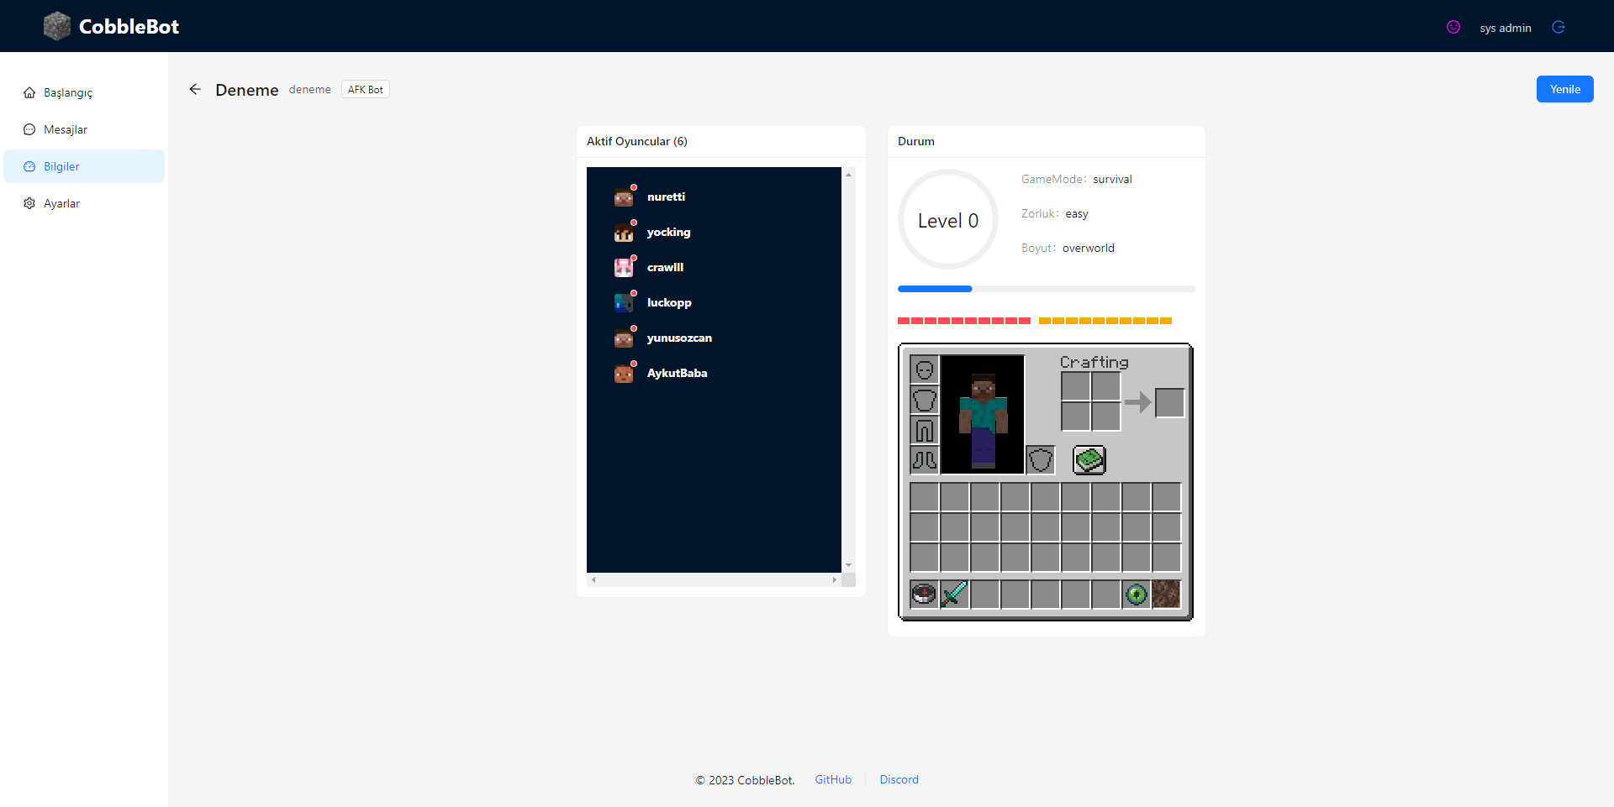Click the CobbleBot brand title
This screenshot has height=807, width=1614.
pyautogui.click(x=129, y=27)
